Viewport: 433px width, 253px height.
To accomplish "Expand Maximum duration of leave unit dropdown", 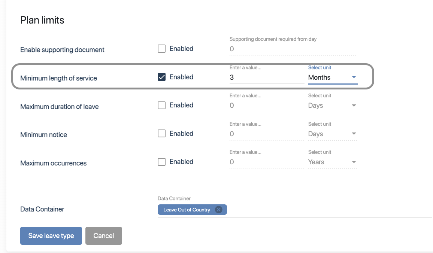I will click(x=354, y=106).
